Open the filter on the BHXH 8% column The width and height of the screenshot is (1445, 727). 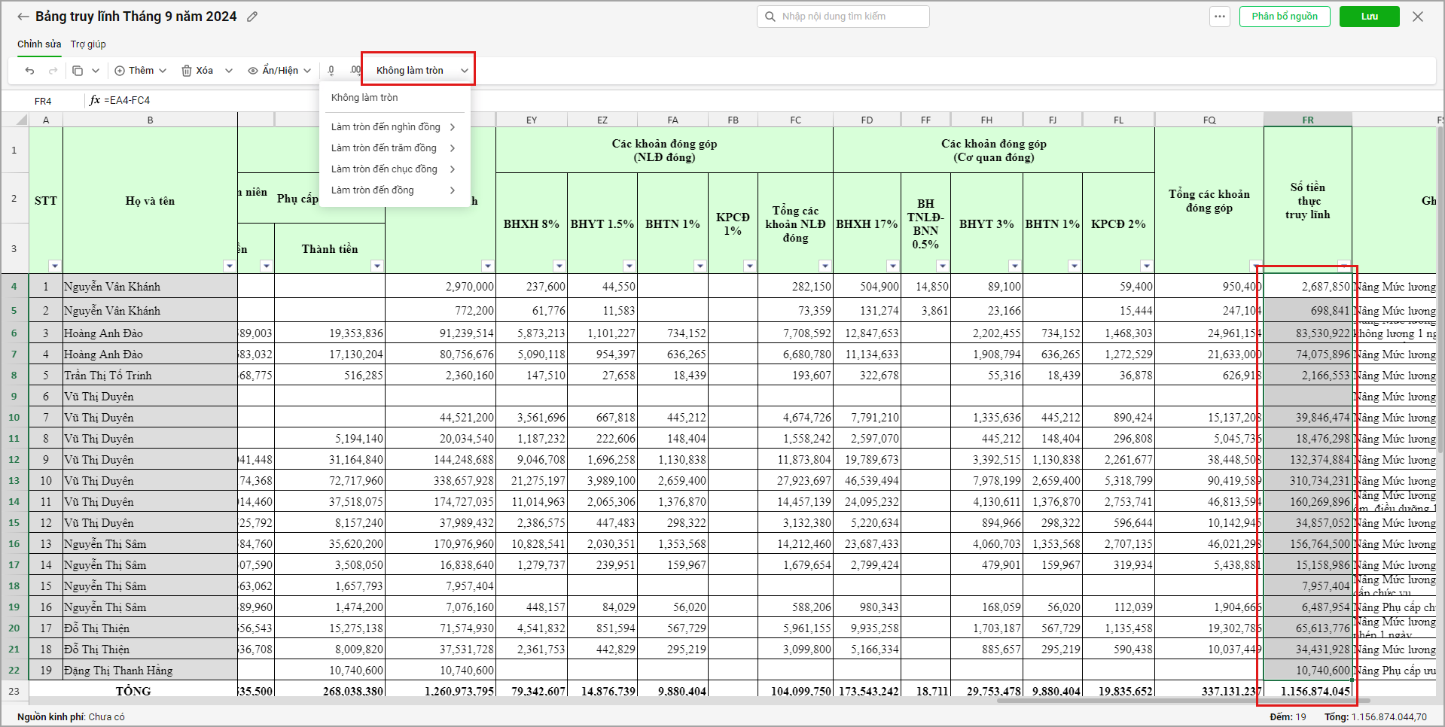pyautogui.click(x=559, y=266)
